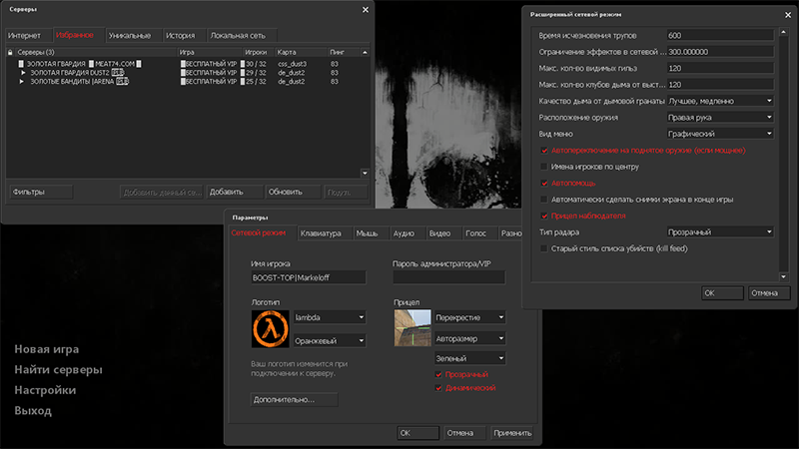The image size is (799, 449).
Task: Open the Авторазмер crosshair size dropdown
Action: [x=469, y=338]
